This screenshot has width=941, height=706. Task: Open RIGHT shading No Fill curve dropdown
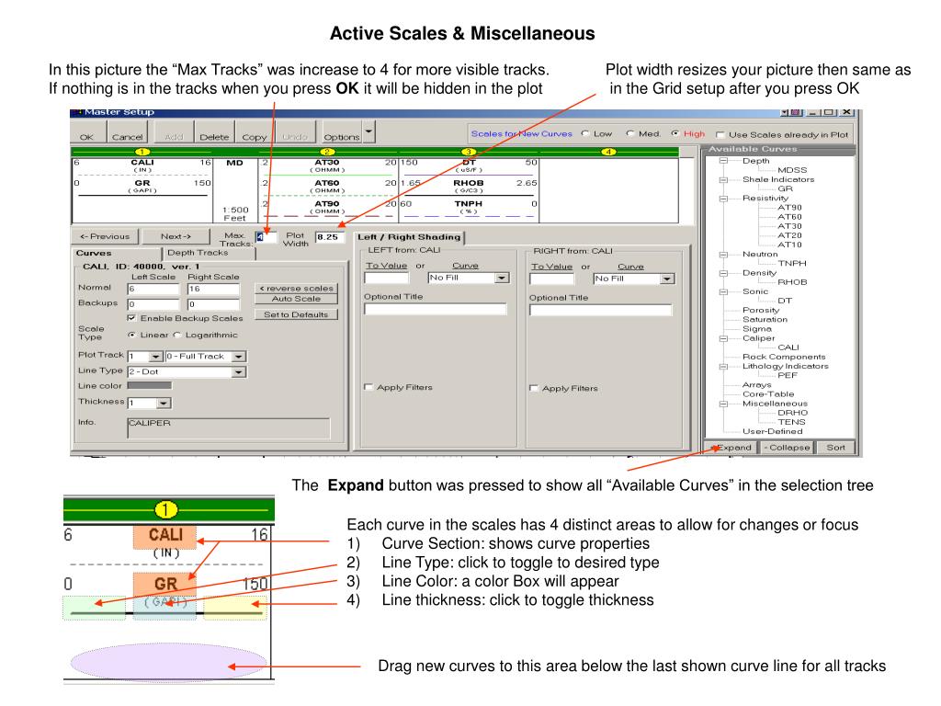pos(667,279)
